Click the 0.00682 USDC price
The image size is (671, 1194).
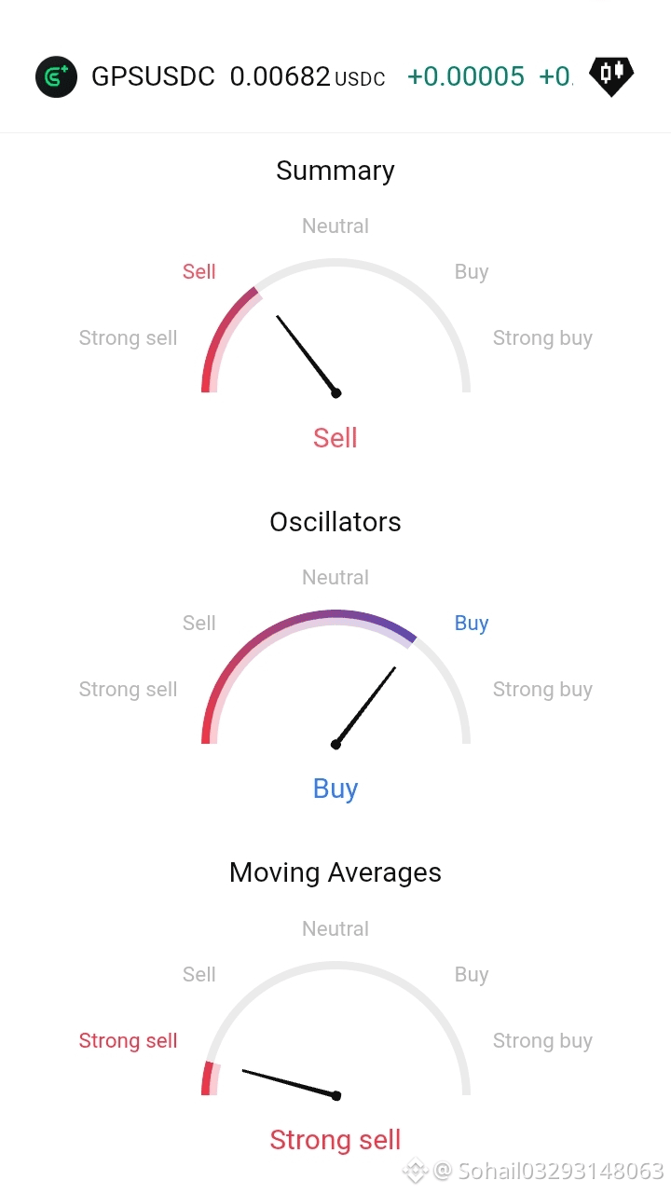308,76
